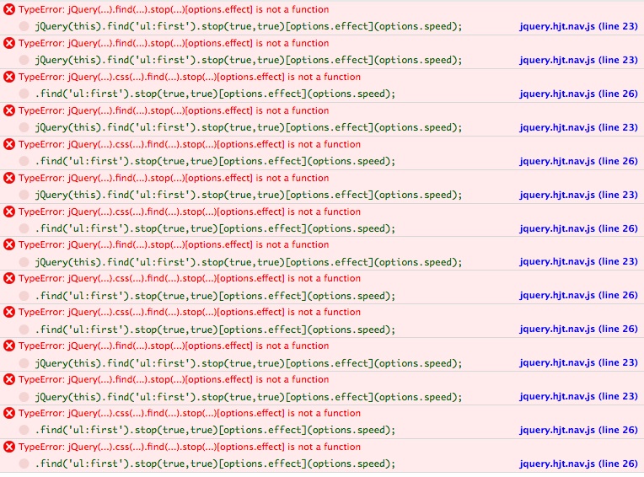Image resolution: width=644 pixels, height=477 pixels.
Task: Open the bottommost jquery.hjt.nav.js (line 26) link
Action: click(578, 464)
